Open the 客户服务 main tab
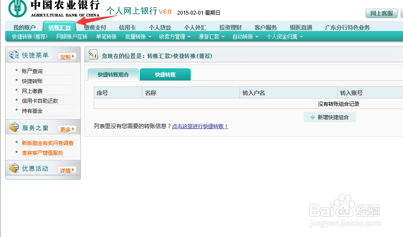The width and height of the screenshot is (403, 237). 265,28
